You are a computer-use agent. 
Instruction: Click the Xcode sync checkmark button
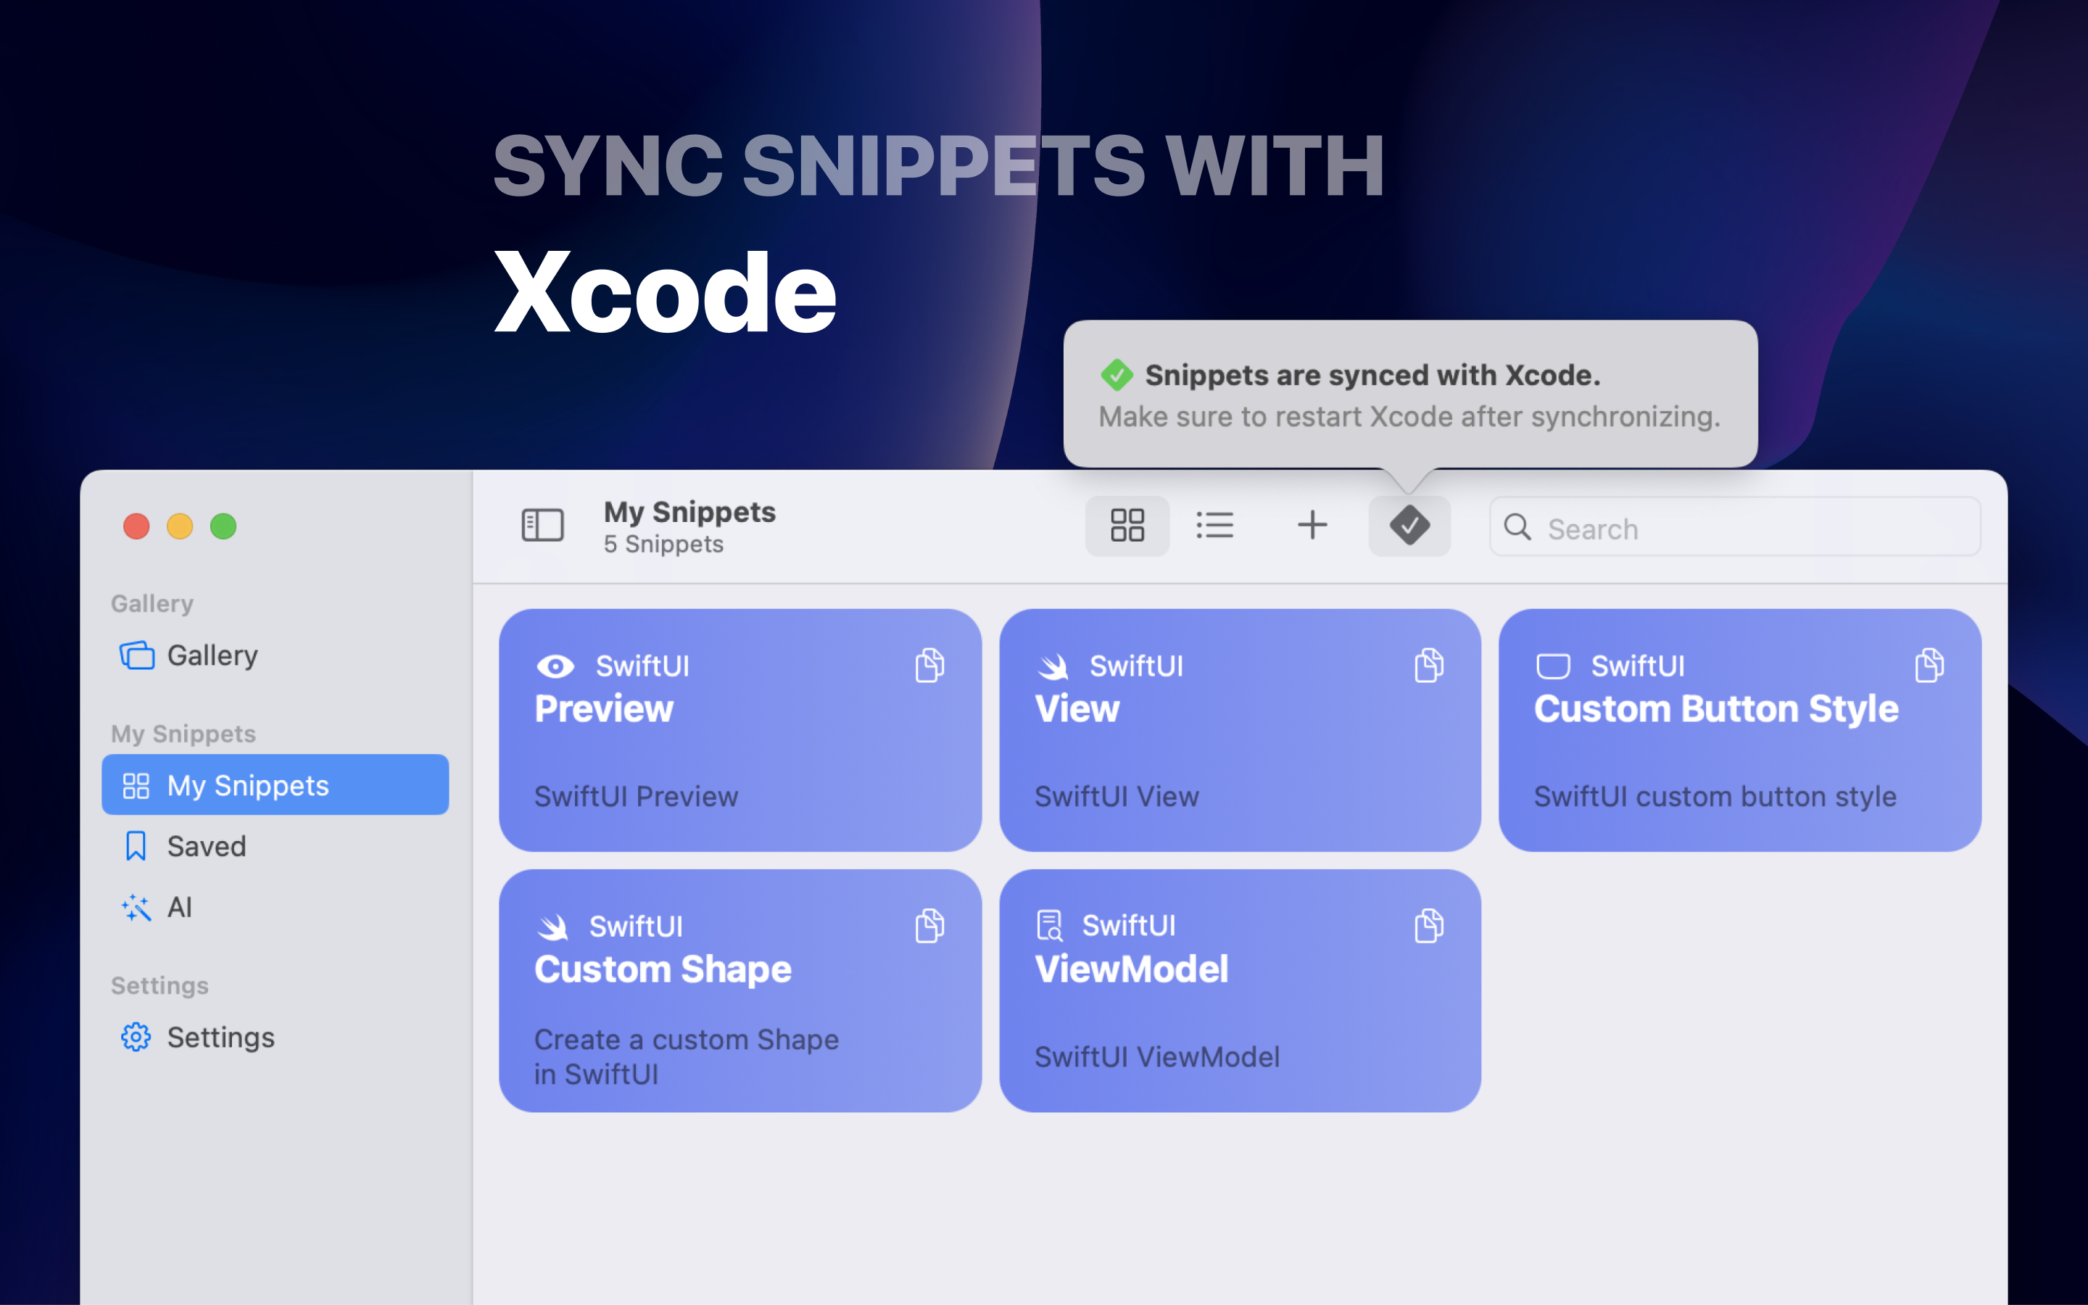(1409, 525)
